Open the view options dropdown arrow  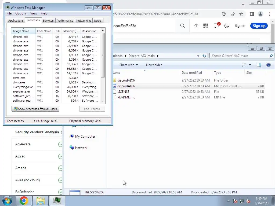click(250, 65)
